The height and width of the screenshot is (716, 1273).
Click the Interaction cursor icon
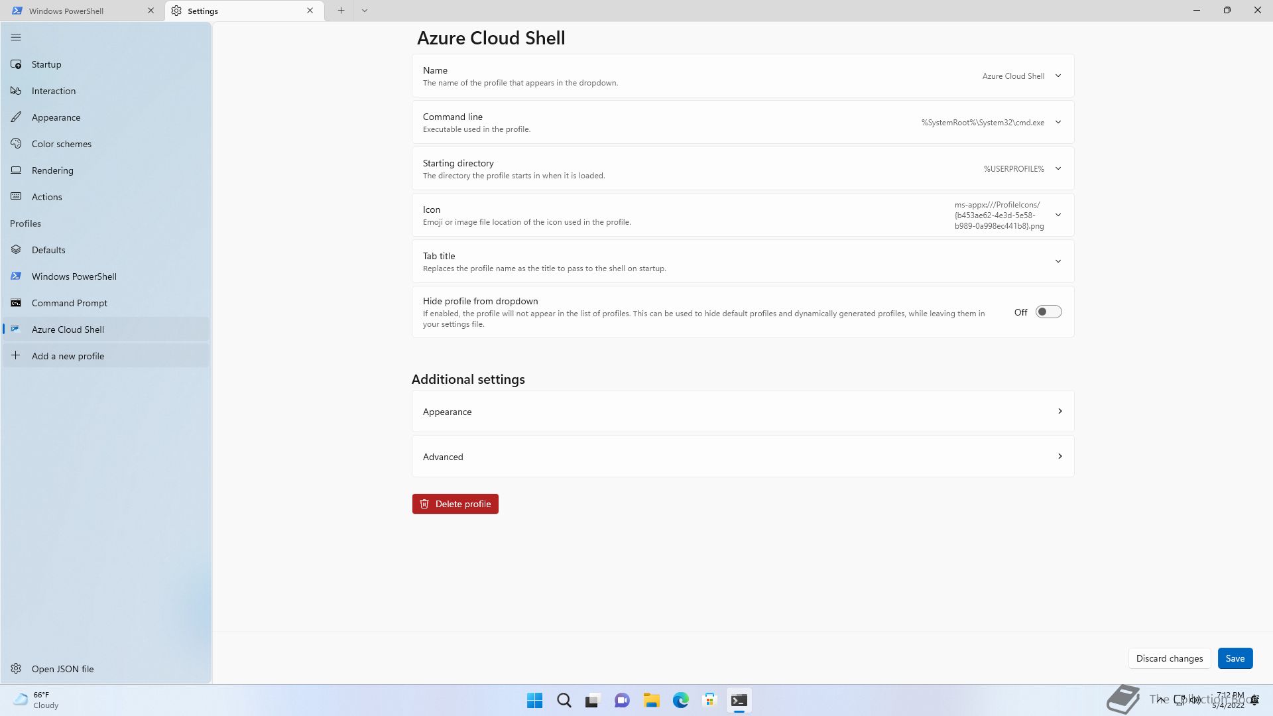[16, 91]
